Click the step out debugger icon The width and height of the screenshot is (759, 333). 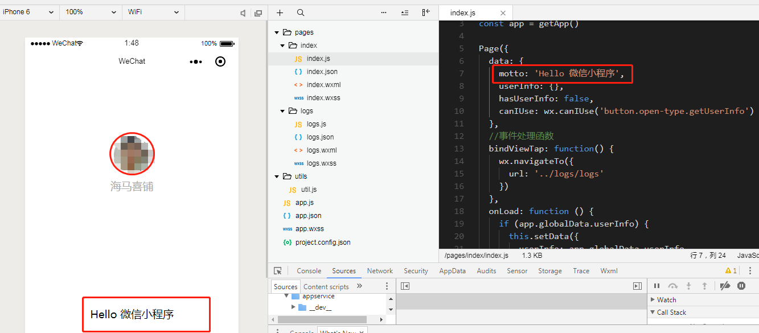click(704, 286)
